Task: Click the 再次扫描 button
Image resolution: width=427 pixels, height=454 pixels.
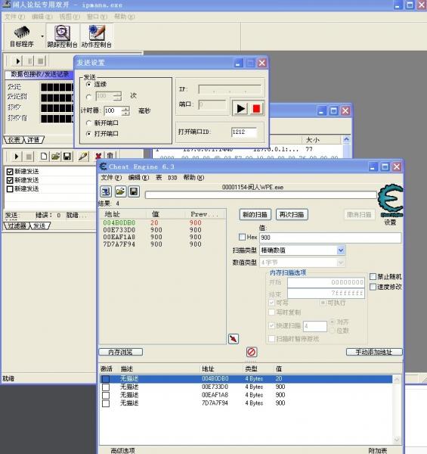Action: (x=292, y=215)
